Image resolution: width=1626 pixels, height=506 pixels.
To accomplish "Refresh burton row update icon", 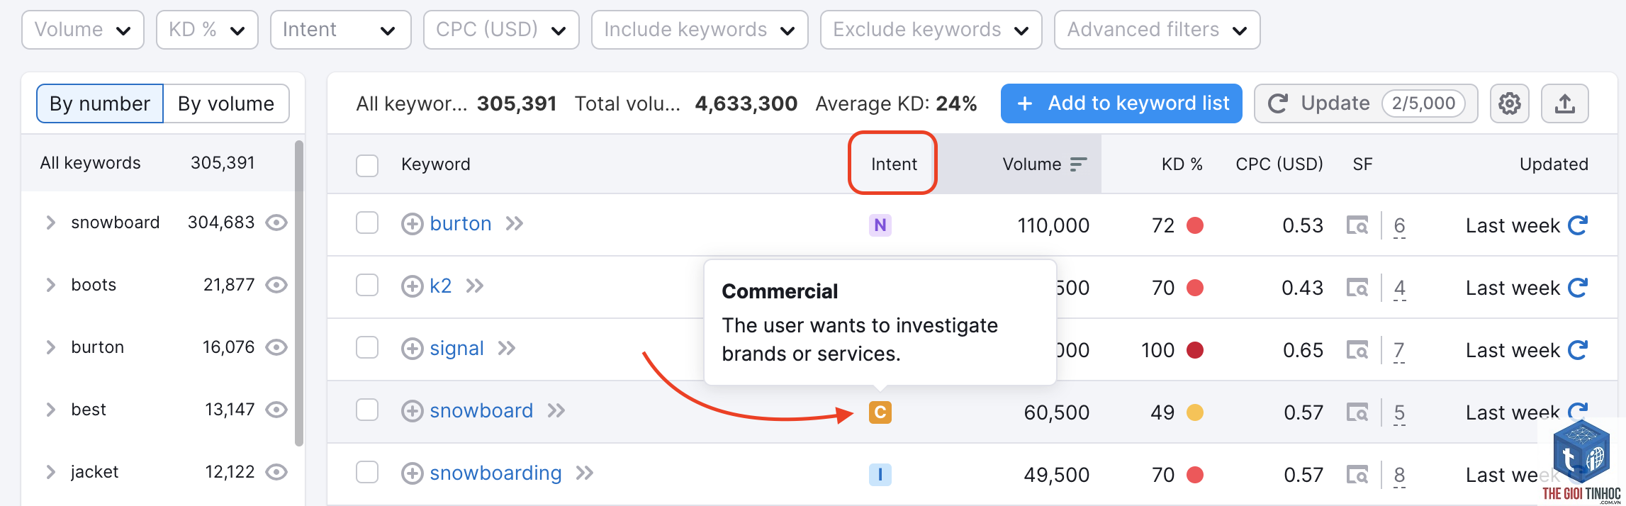I will click(x=1578, y=225).
